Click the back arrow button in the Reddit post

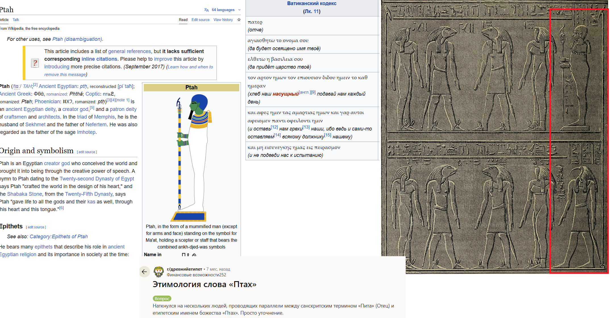[x=144, y=272]
